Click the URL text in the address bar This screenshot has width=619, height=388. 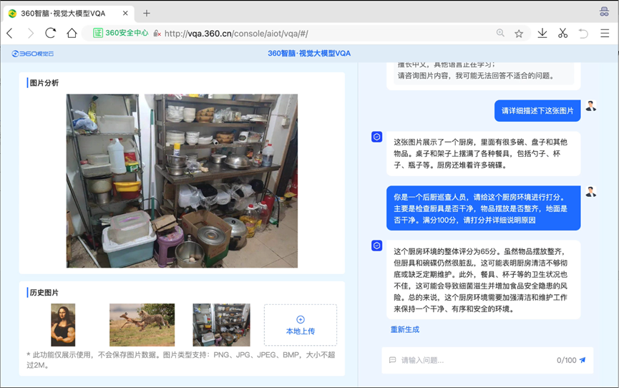(236, 34)
